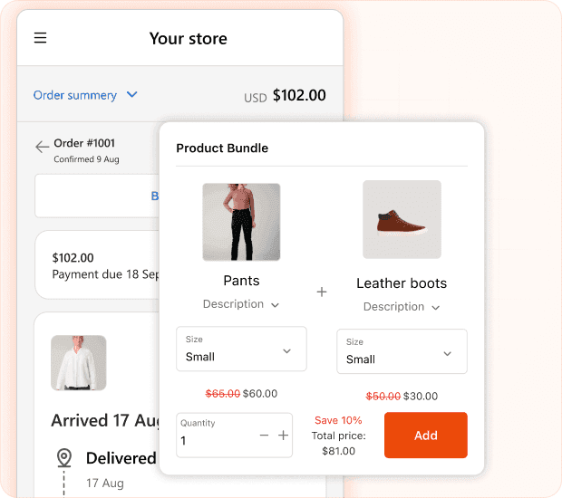The width and height of the screenshot is (562, 498).
Task: Click the $102.00 payment due card
Action: click(x=97, y=265)
